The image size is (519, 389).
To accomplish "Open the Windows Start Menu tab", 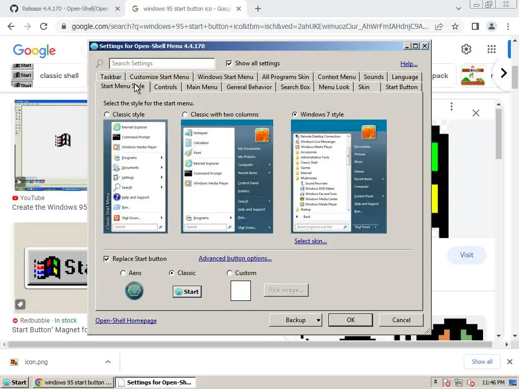I will pos(226,77).
